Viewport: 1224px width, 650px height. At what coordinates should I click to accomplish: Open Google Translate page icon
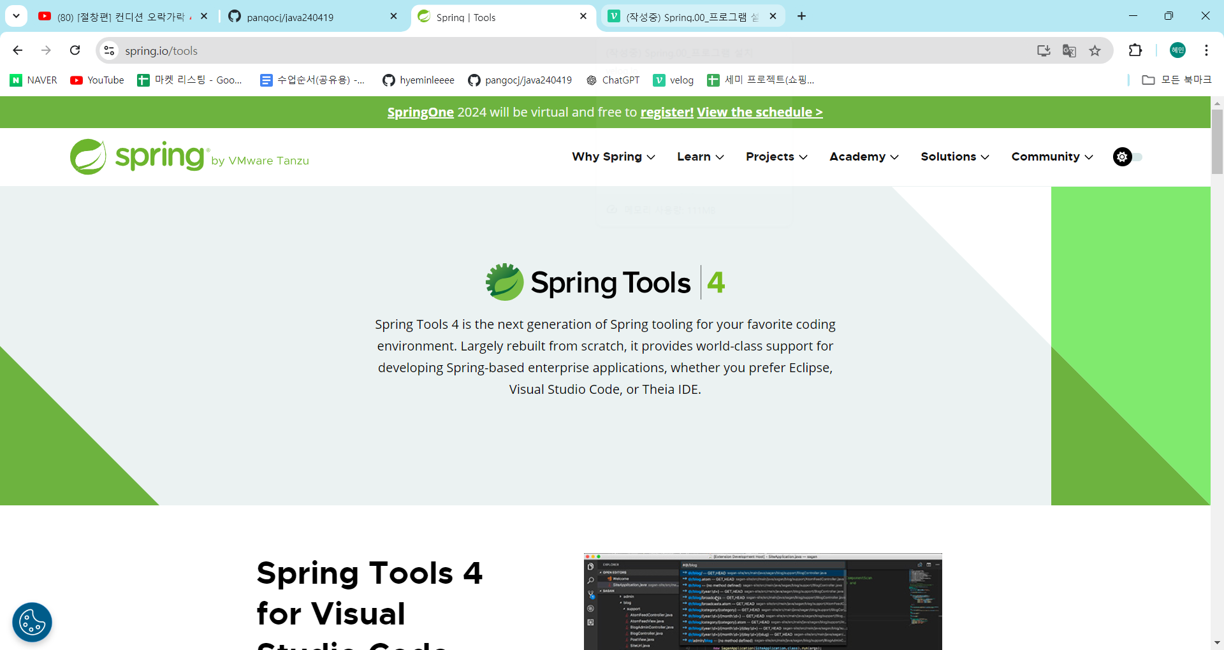coord(1069,50)
